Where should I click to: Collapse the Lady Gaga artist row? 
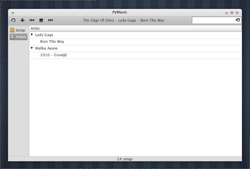click(x=32, y=35)
